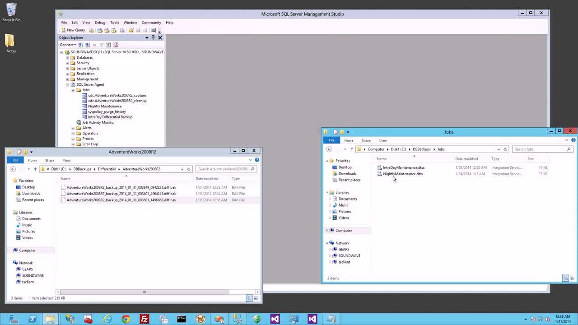Image resolution: width=578 pixels, height=325 pixels.
Task: Close the Object Explorer panel
Action: click(x=160, y=37)
